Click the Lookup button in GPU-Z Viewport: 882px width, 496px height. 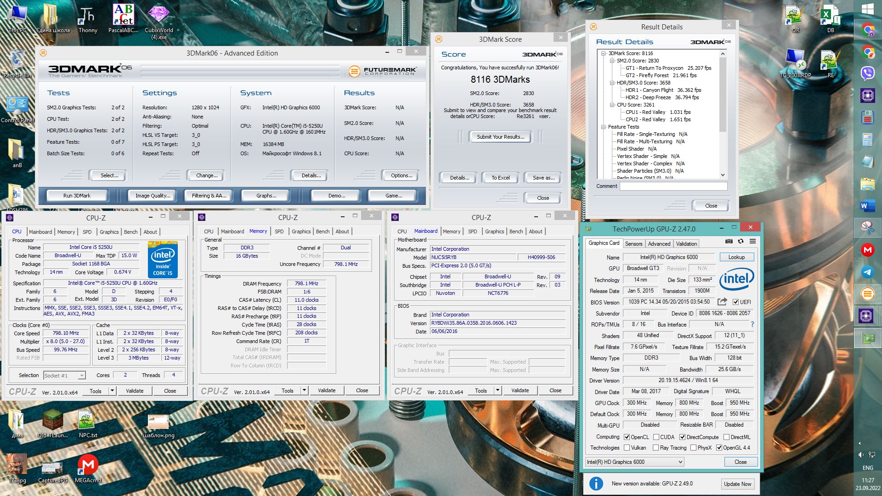click(x=736, y=257)
